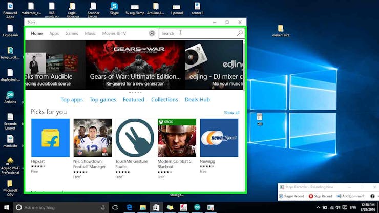Click the ENG language indicator

353,207
